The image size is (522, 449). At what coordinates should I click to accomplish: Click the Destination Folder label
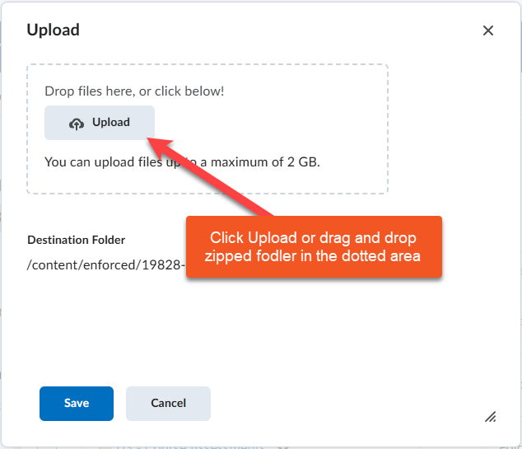pos(77,240)
